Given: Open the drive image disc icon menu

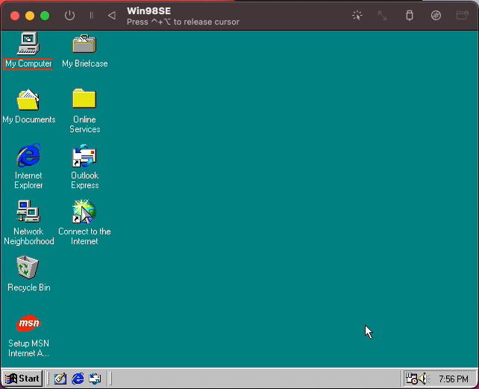Looking at the screenshot, I should click(x=436, y=15).
